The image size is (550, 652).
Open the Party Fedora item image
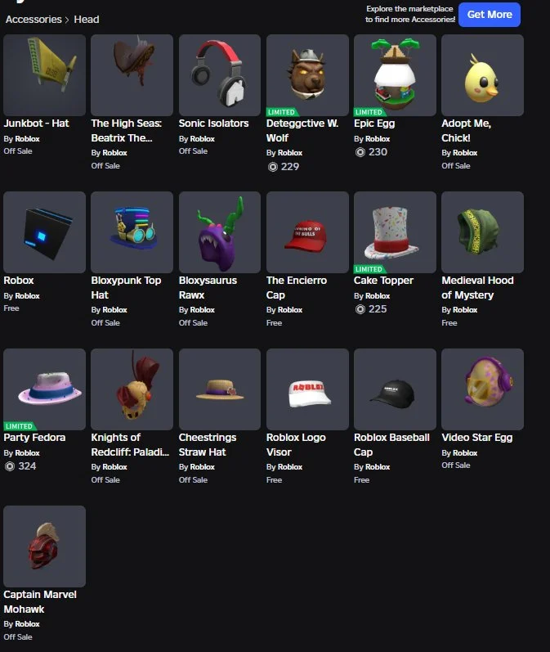pyautogui.click(x=44, y=389)
